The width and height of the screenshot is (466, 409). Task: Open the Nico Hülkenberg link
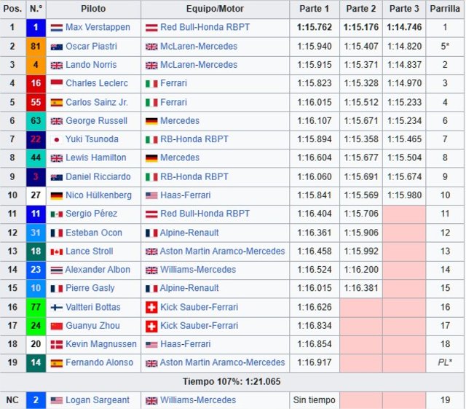pos(99,195)
